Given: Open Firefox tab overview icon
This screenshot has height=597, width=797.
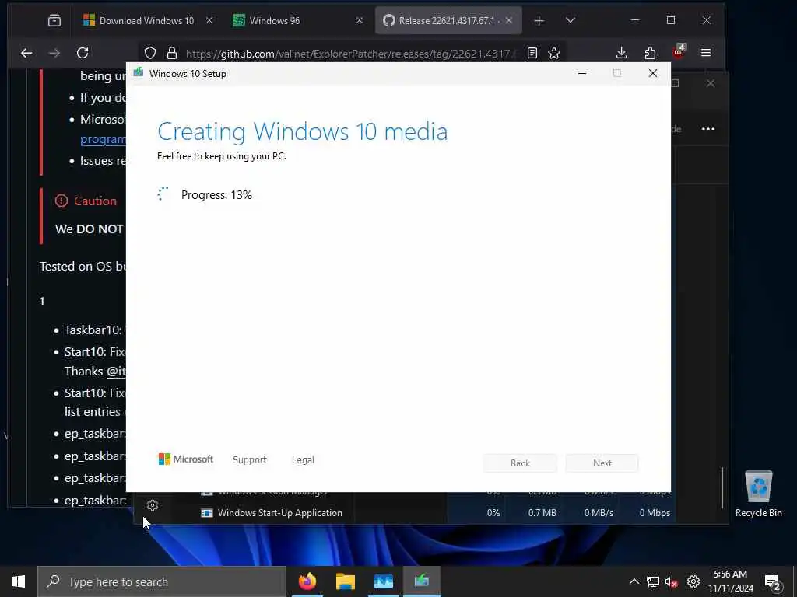Looking at the screenshot, I should click(54, 20).
